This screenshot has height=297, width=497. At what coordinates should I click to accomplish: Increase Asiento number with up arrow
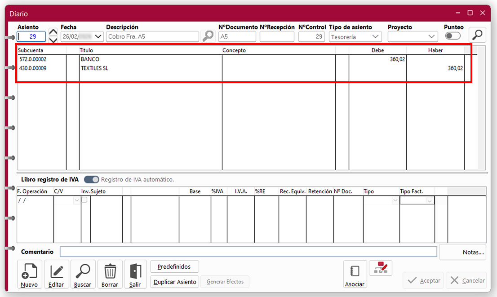(x=53, y=32)
